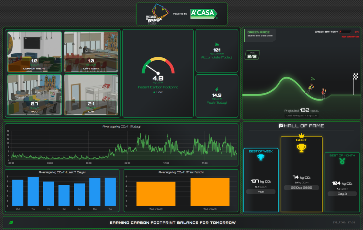This screenshot has width=363, height=230.
Task: Expand the Mon pill on Best of Week
Action: pos(261,191)
